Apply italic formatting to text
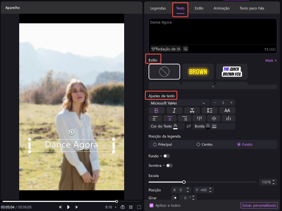This screenshot has width=282, height=211. pyautogui.click(x=174, y=111)
